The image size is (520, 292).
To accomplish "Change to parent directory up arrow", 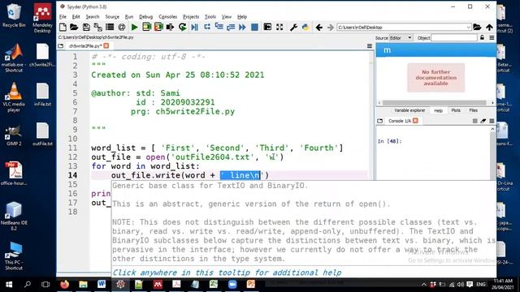I will 489,27.
